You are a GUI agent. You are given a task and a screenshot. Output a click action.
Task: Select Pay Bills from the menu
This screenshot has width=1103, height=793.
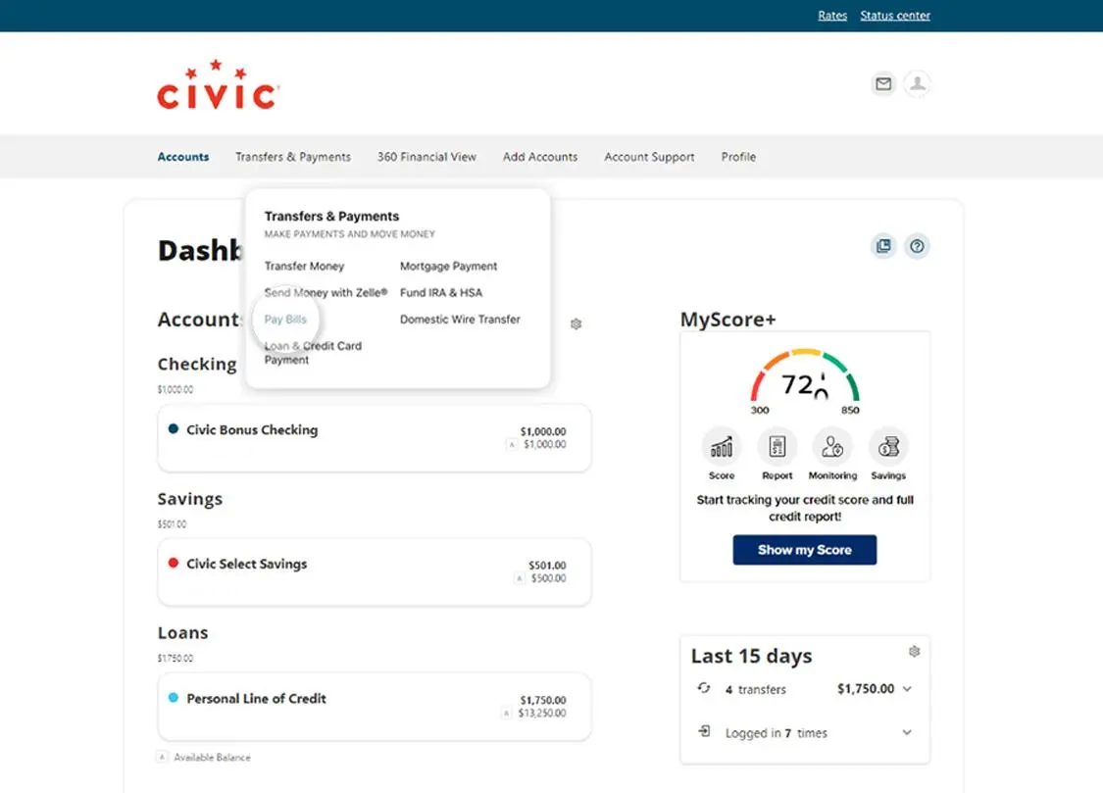(284, 319)
